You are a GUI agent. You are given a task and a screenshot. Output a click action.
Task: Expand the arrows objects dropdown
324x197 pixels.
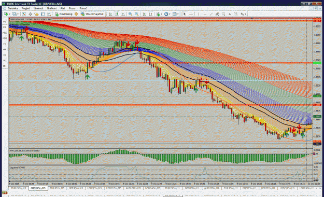[x=246, y=14]
